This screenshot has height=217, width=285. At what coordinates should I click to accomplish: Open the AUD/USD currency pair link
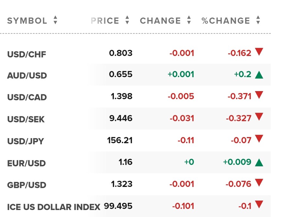[x=27, y=76]
